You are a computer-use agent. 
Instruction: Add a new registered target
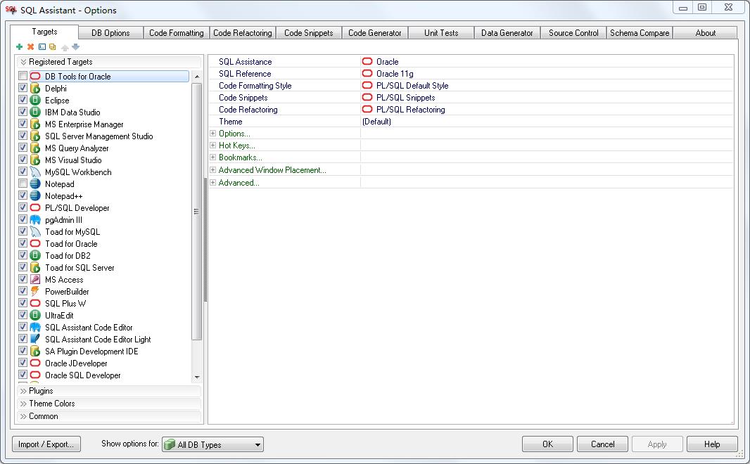click(x=19, y=46)
